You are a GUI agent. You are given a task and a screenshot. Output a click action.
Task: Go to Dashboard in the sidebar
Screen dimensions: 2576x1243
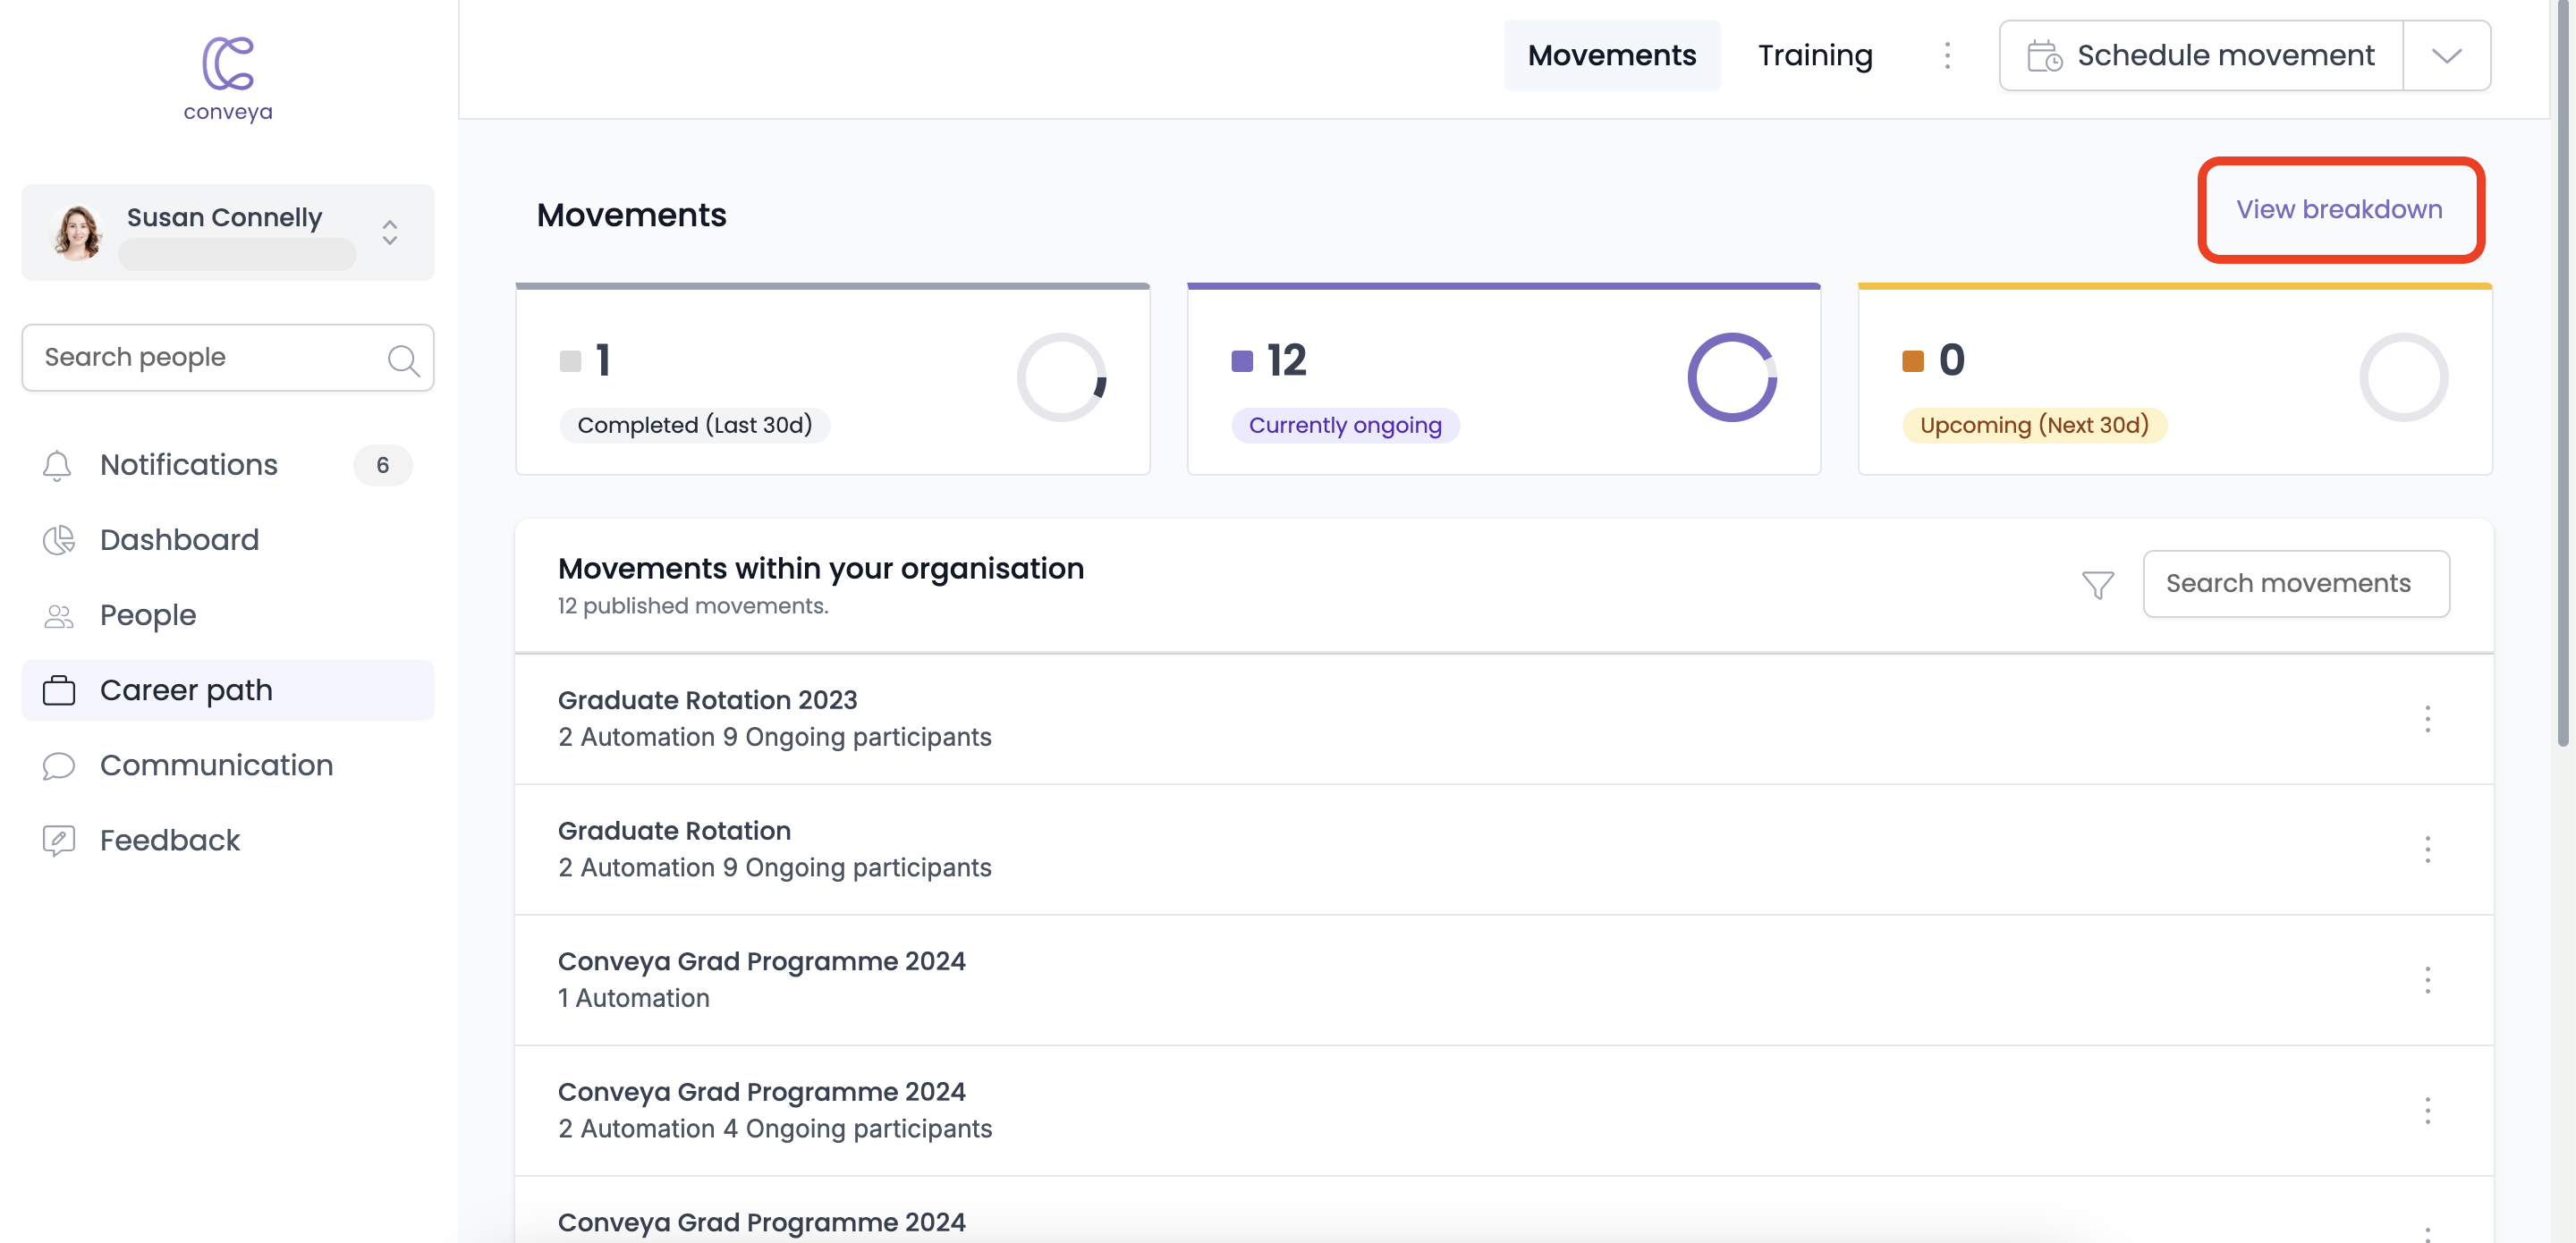[228, 540]
